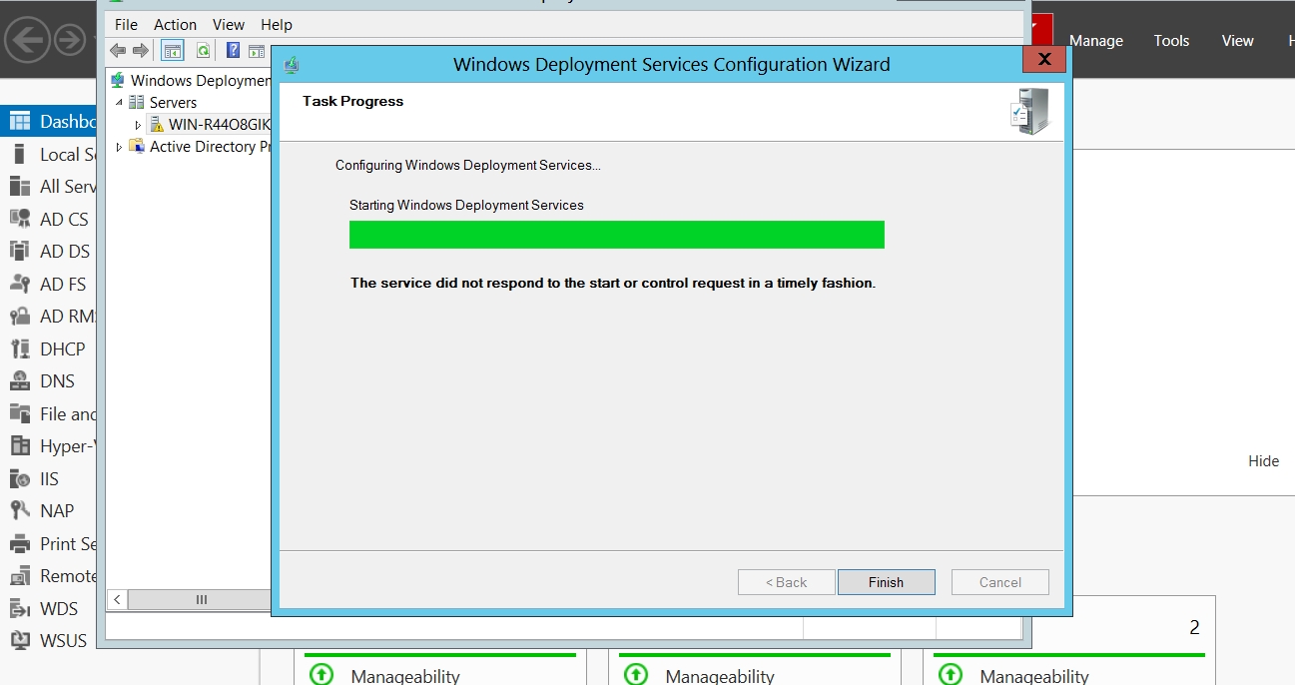Open Manage menu in Server Manager
This screenshot has height=685, width=1295.
(1096, 40)
